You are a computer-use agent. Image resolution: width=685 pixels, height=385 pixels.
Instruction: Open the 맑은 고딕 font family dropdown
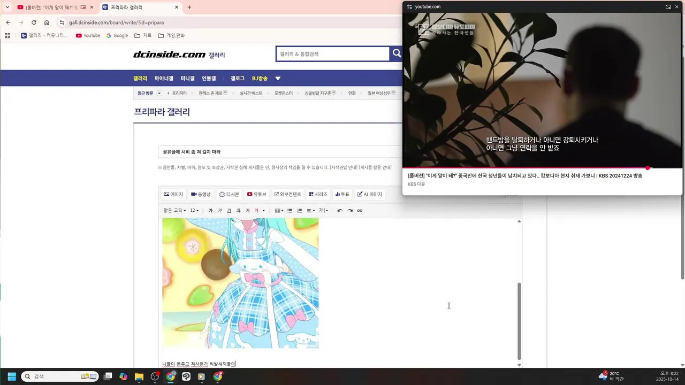(x=175, y=211)
